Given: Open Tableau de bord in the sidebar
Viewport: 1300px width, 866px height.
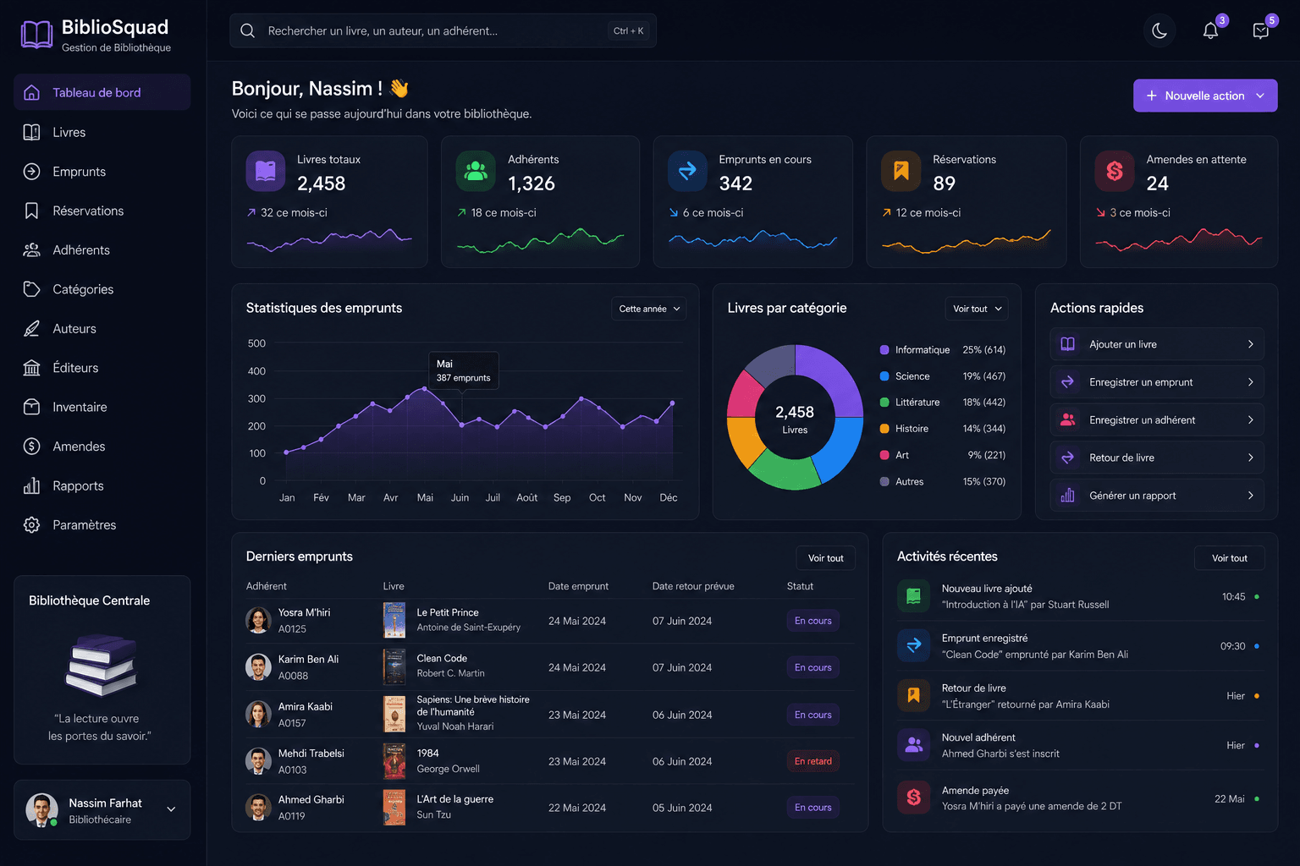Looking at the screenshot, I should (x=102, y=92).
